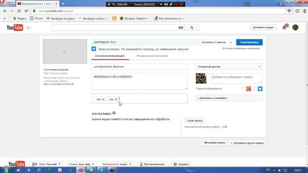Open the Почта bookmark
This screenshot has width=308, height=173.
pos(37,18)
